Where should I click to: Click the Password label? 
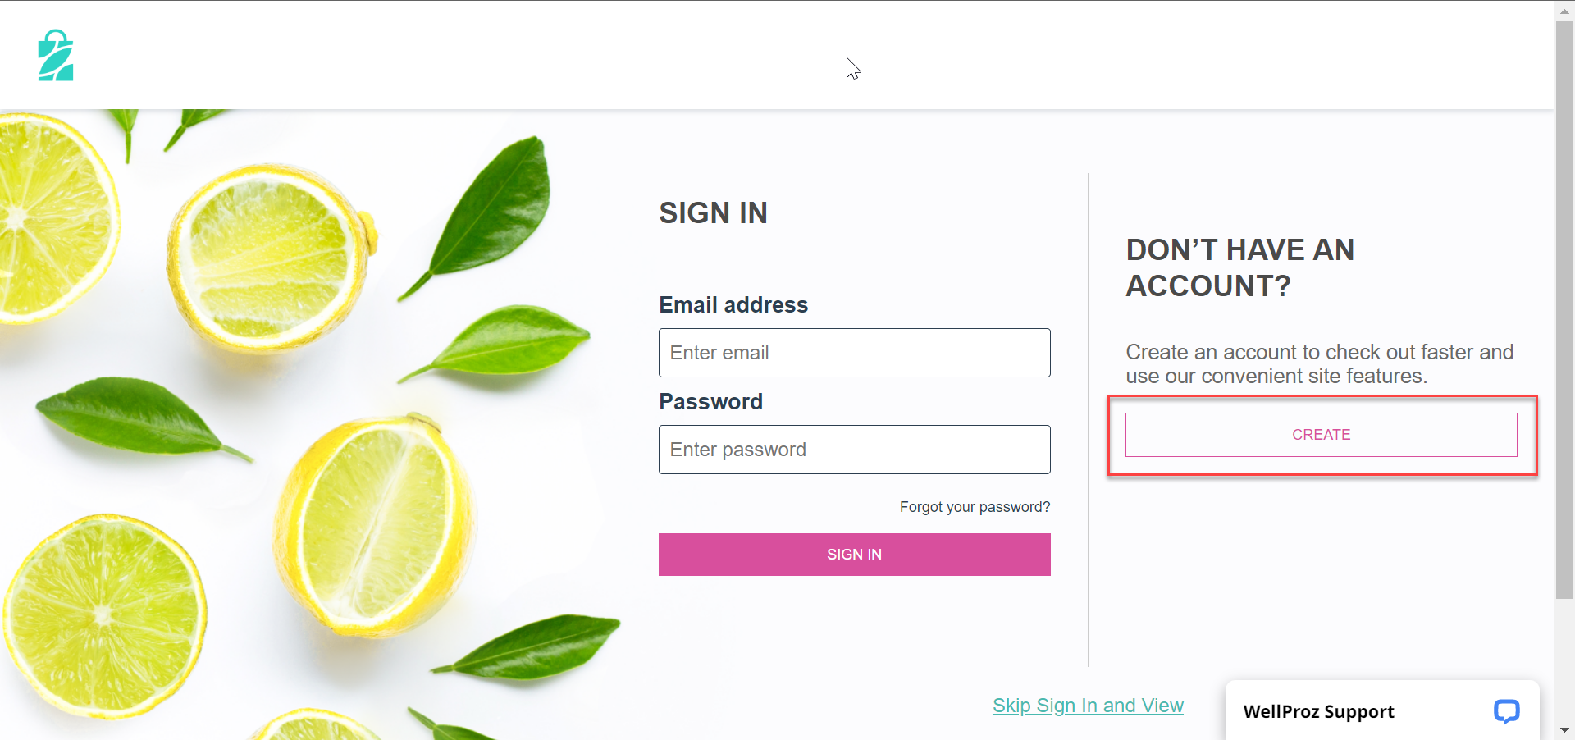click(x=710, y=402)
